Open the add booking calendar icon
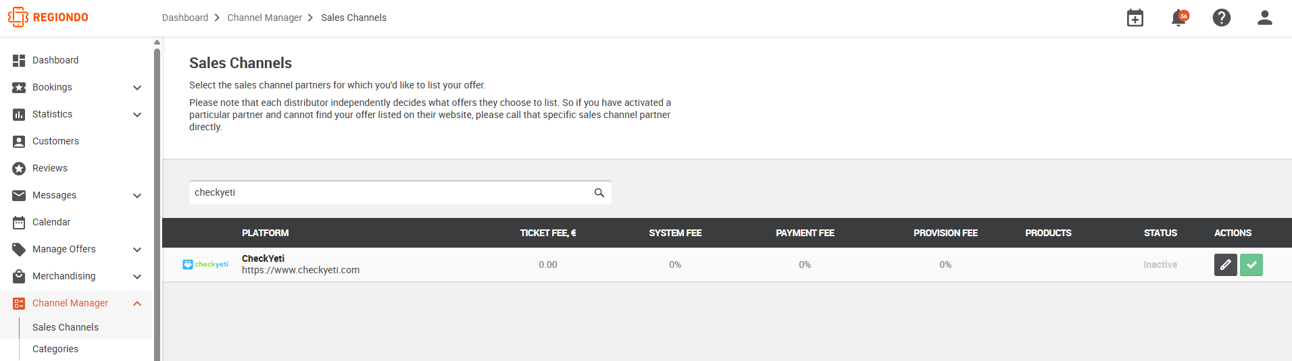 click(x=1135, y=18)
